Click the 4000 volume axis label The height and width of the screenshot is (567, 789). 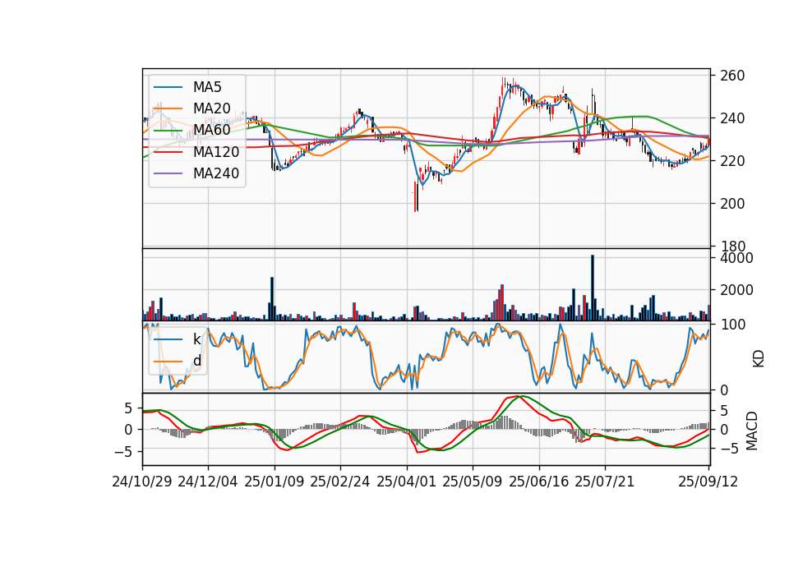point(736,258)
